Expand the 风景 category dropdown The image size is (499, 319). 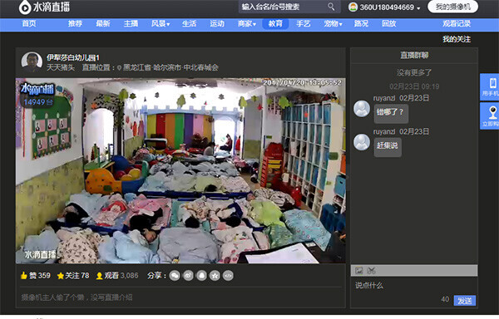tap(161, 23)
